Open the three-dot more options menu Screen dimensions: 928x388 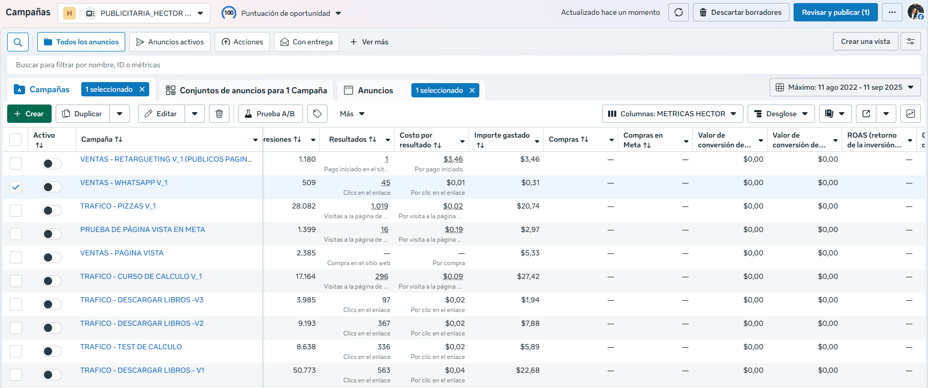tap(892, 12)
